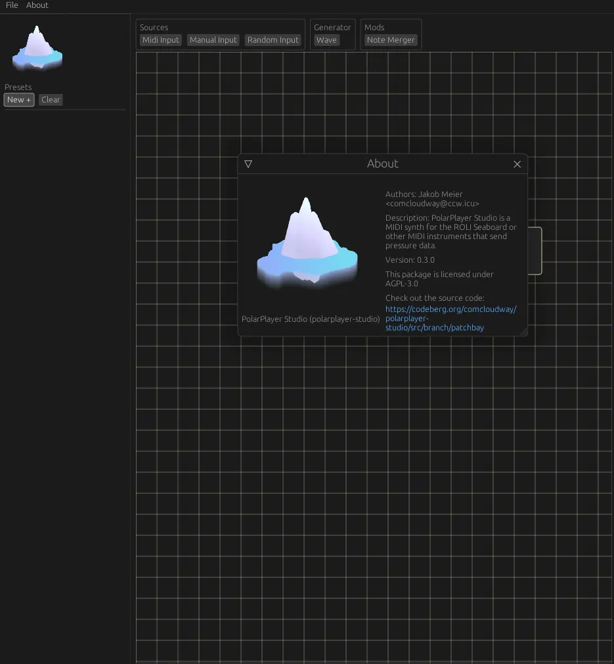Create a preset with "New +"
The width and height of the screenshot is (614, 664).
(x=18, y=99)
